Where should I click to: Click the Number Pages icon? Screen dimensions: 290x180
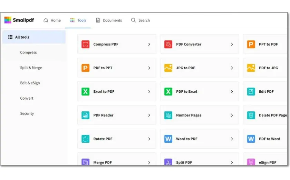tap(168, 115)
